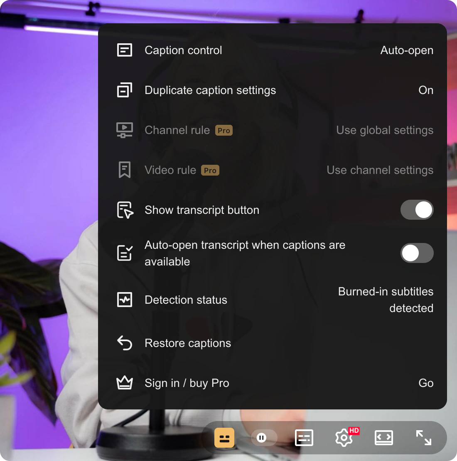
Task: Click the Auto-open transcript when captions label
Action: click(x=245, y=253)
